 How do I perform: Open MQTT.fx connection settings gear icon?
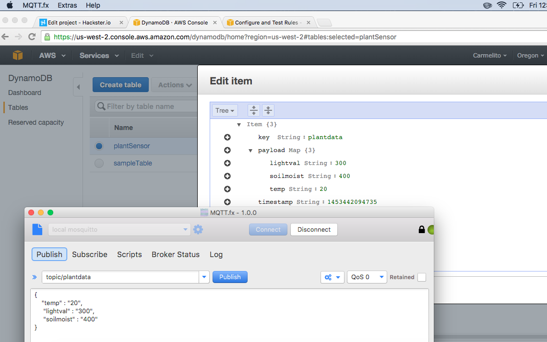pyautogui.click(x=198, y=230)
